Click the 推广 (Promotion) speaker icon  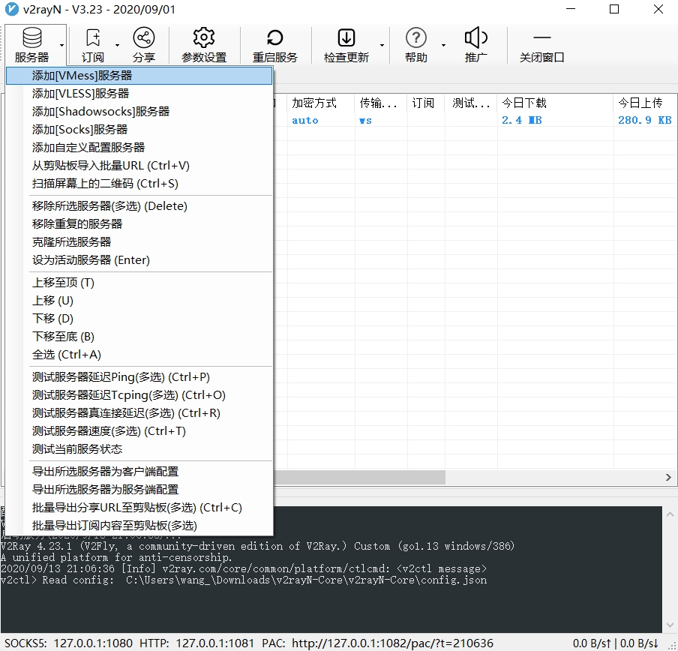point(475,45)
